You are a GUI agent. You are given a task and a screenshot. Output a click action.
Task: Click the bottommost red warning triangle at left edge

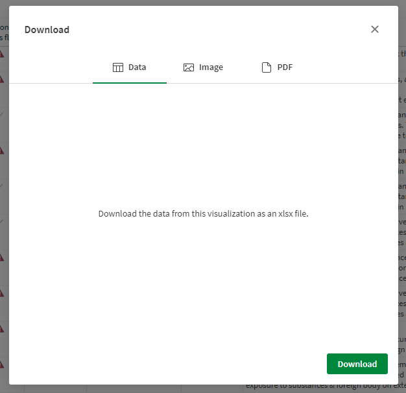[x=3, y=363]
